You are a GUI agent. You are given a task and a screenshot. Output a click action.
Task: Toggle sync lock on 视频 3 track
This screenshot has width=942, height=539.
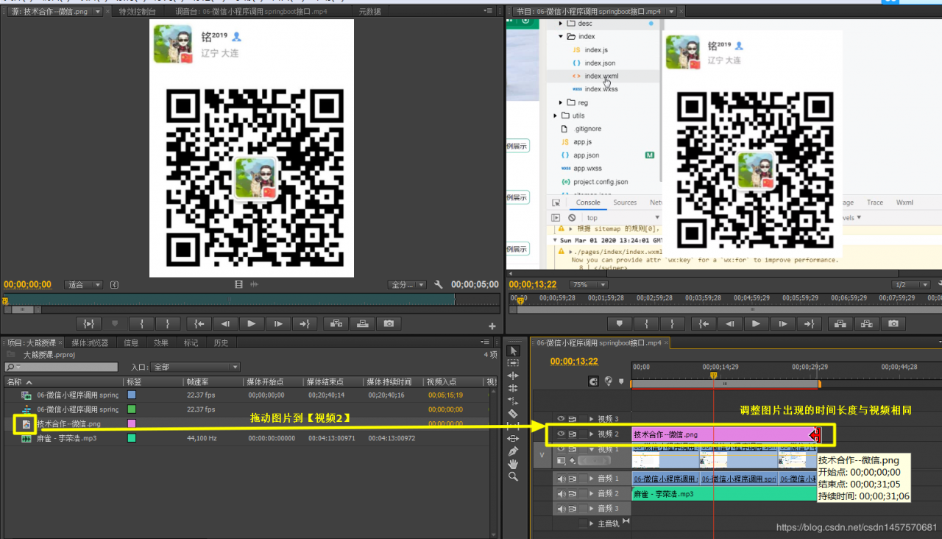click(x=572, y=419)
